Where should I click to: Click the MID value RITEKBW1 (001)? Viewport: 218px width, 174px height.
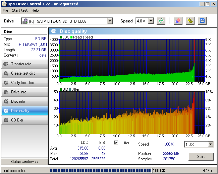33,45
